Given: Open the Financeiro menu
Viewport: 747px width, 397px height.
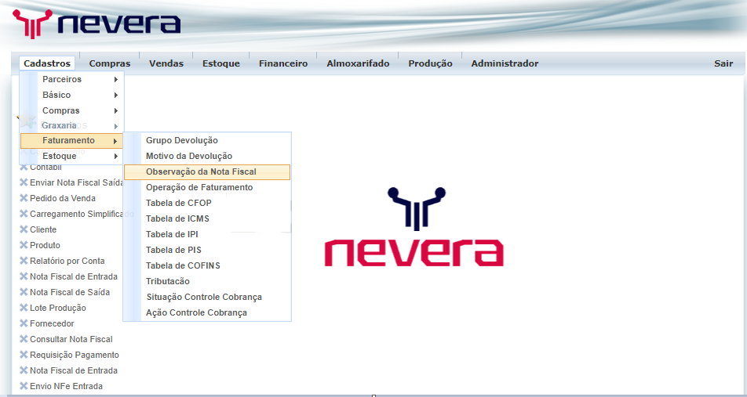Looking at the screenshot, I should 283,63.
